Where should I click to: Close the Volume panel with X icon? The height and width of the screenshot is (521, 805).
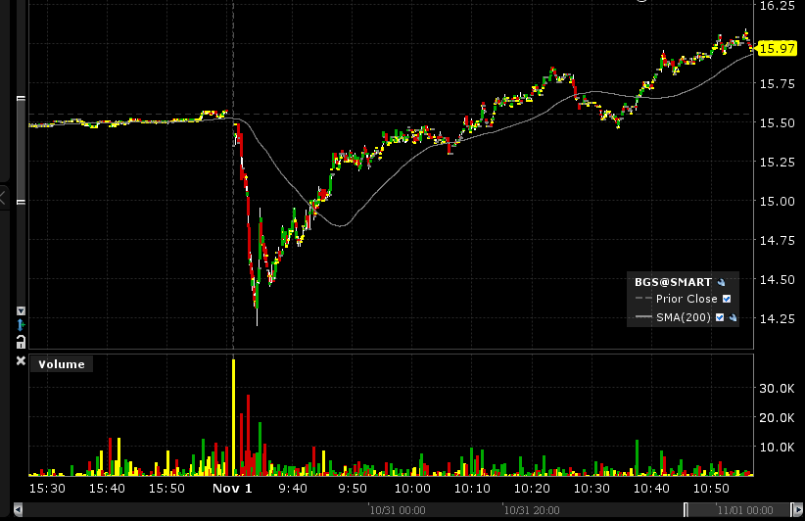21,362
